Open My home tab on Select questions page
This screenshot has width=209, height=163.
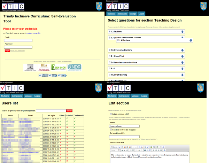111,14
